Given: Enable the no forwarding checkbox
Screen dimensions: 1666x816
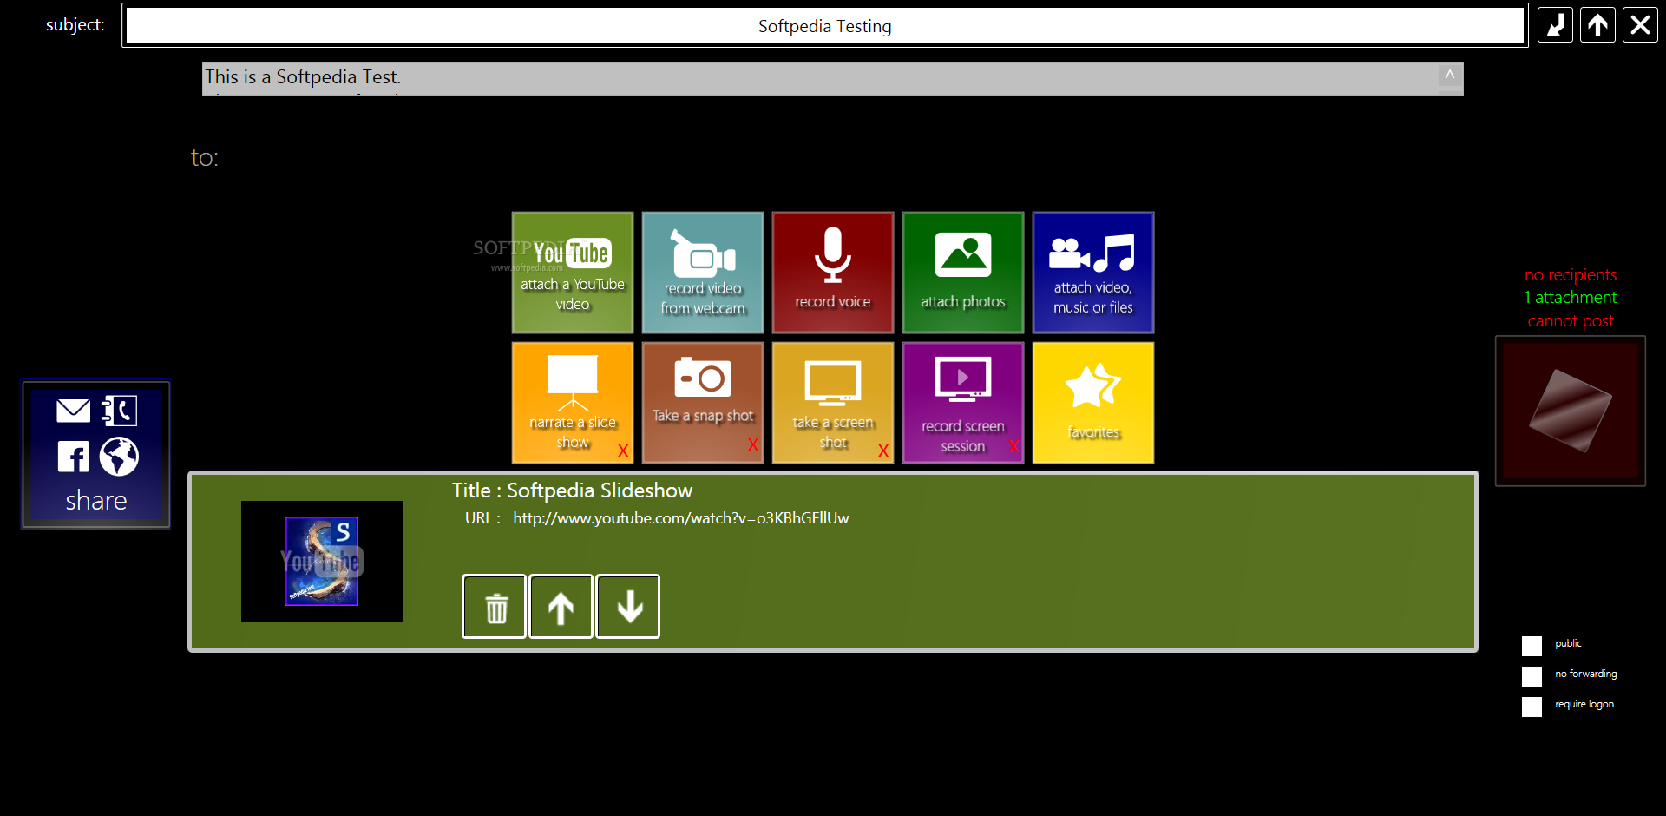Looking at the screenshot, I should pyautogui.click(x=1532, y=676).
